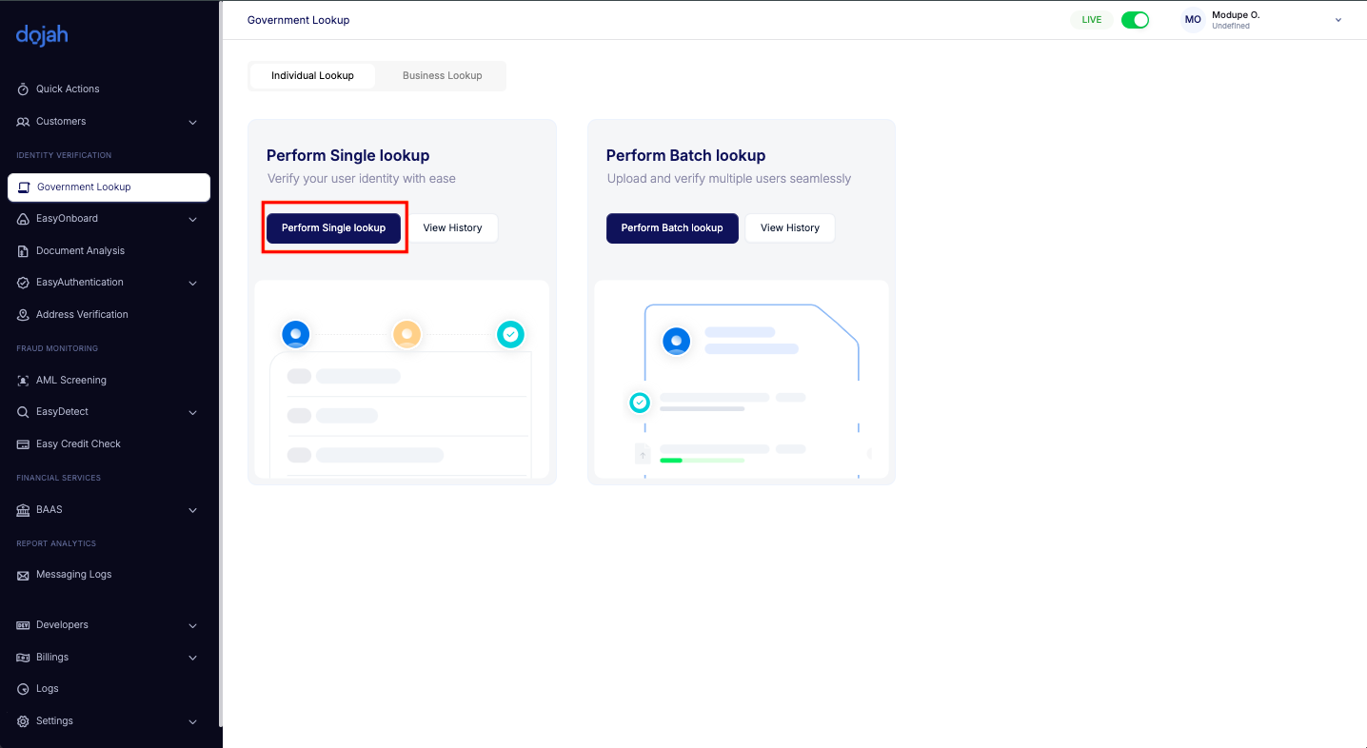Select the Individual Lookup tab

(x=312, y=76)
